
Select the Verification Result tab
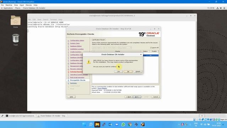99,40
